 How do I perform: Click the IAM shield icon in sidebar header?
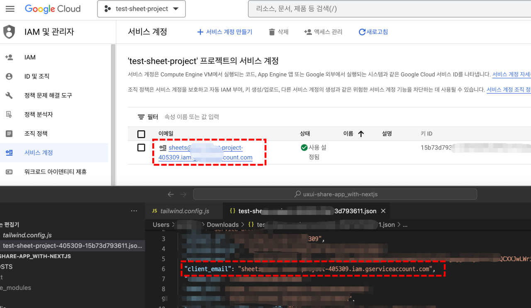[9, 32]
